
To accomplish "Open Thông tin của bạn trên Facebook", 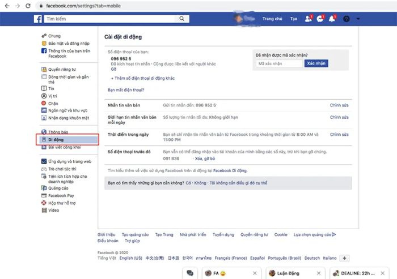I will coord(69,53).
